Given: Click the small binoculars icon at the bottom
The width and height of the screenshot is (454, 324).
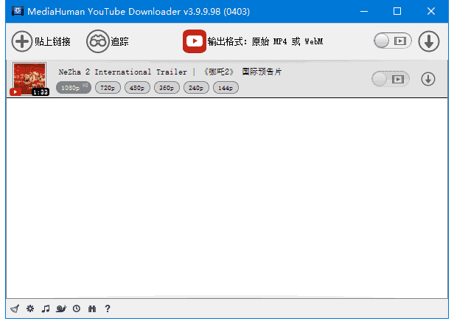Looking at the screenshot, I should pyautogui.click(x=92, y=309).
